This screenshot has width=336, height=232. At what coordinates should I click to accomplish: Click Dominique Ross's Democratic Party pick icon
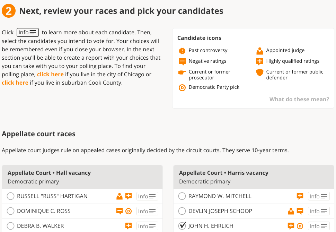(x=129, y=211)
